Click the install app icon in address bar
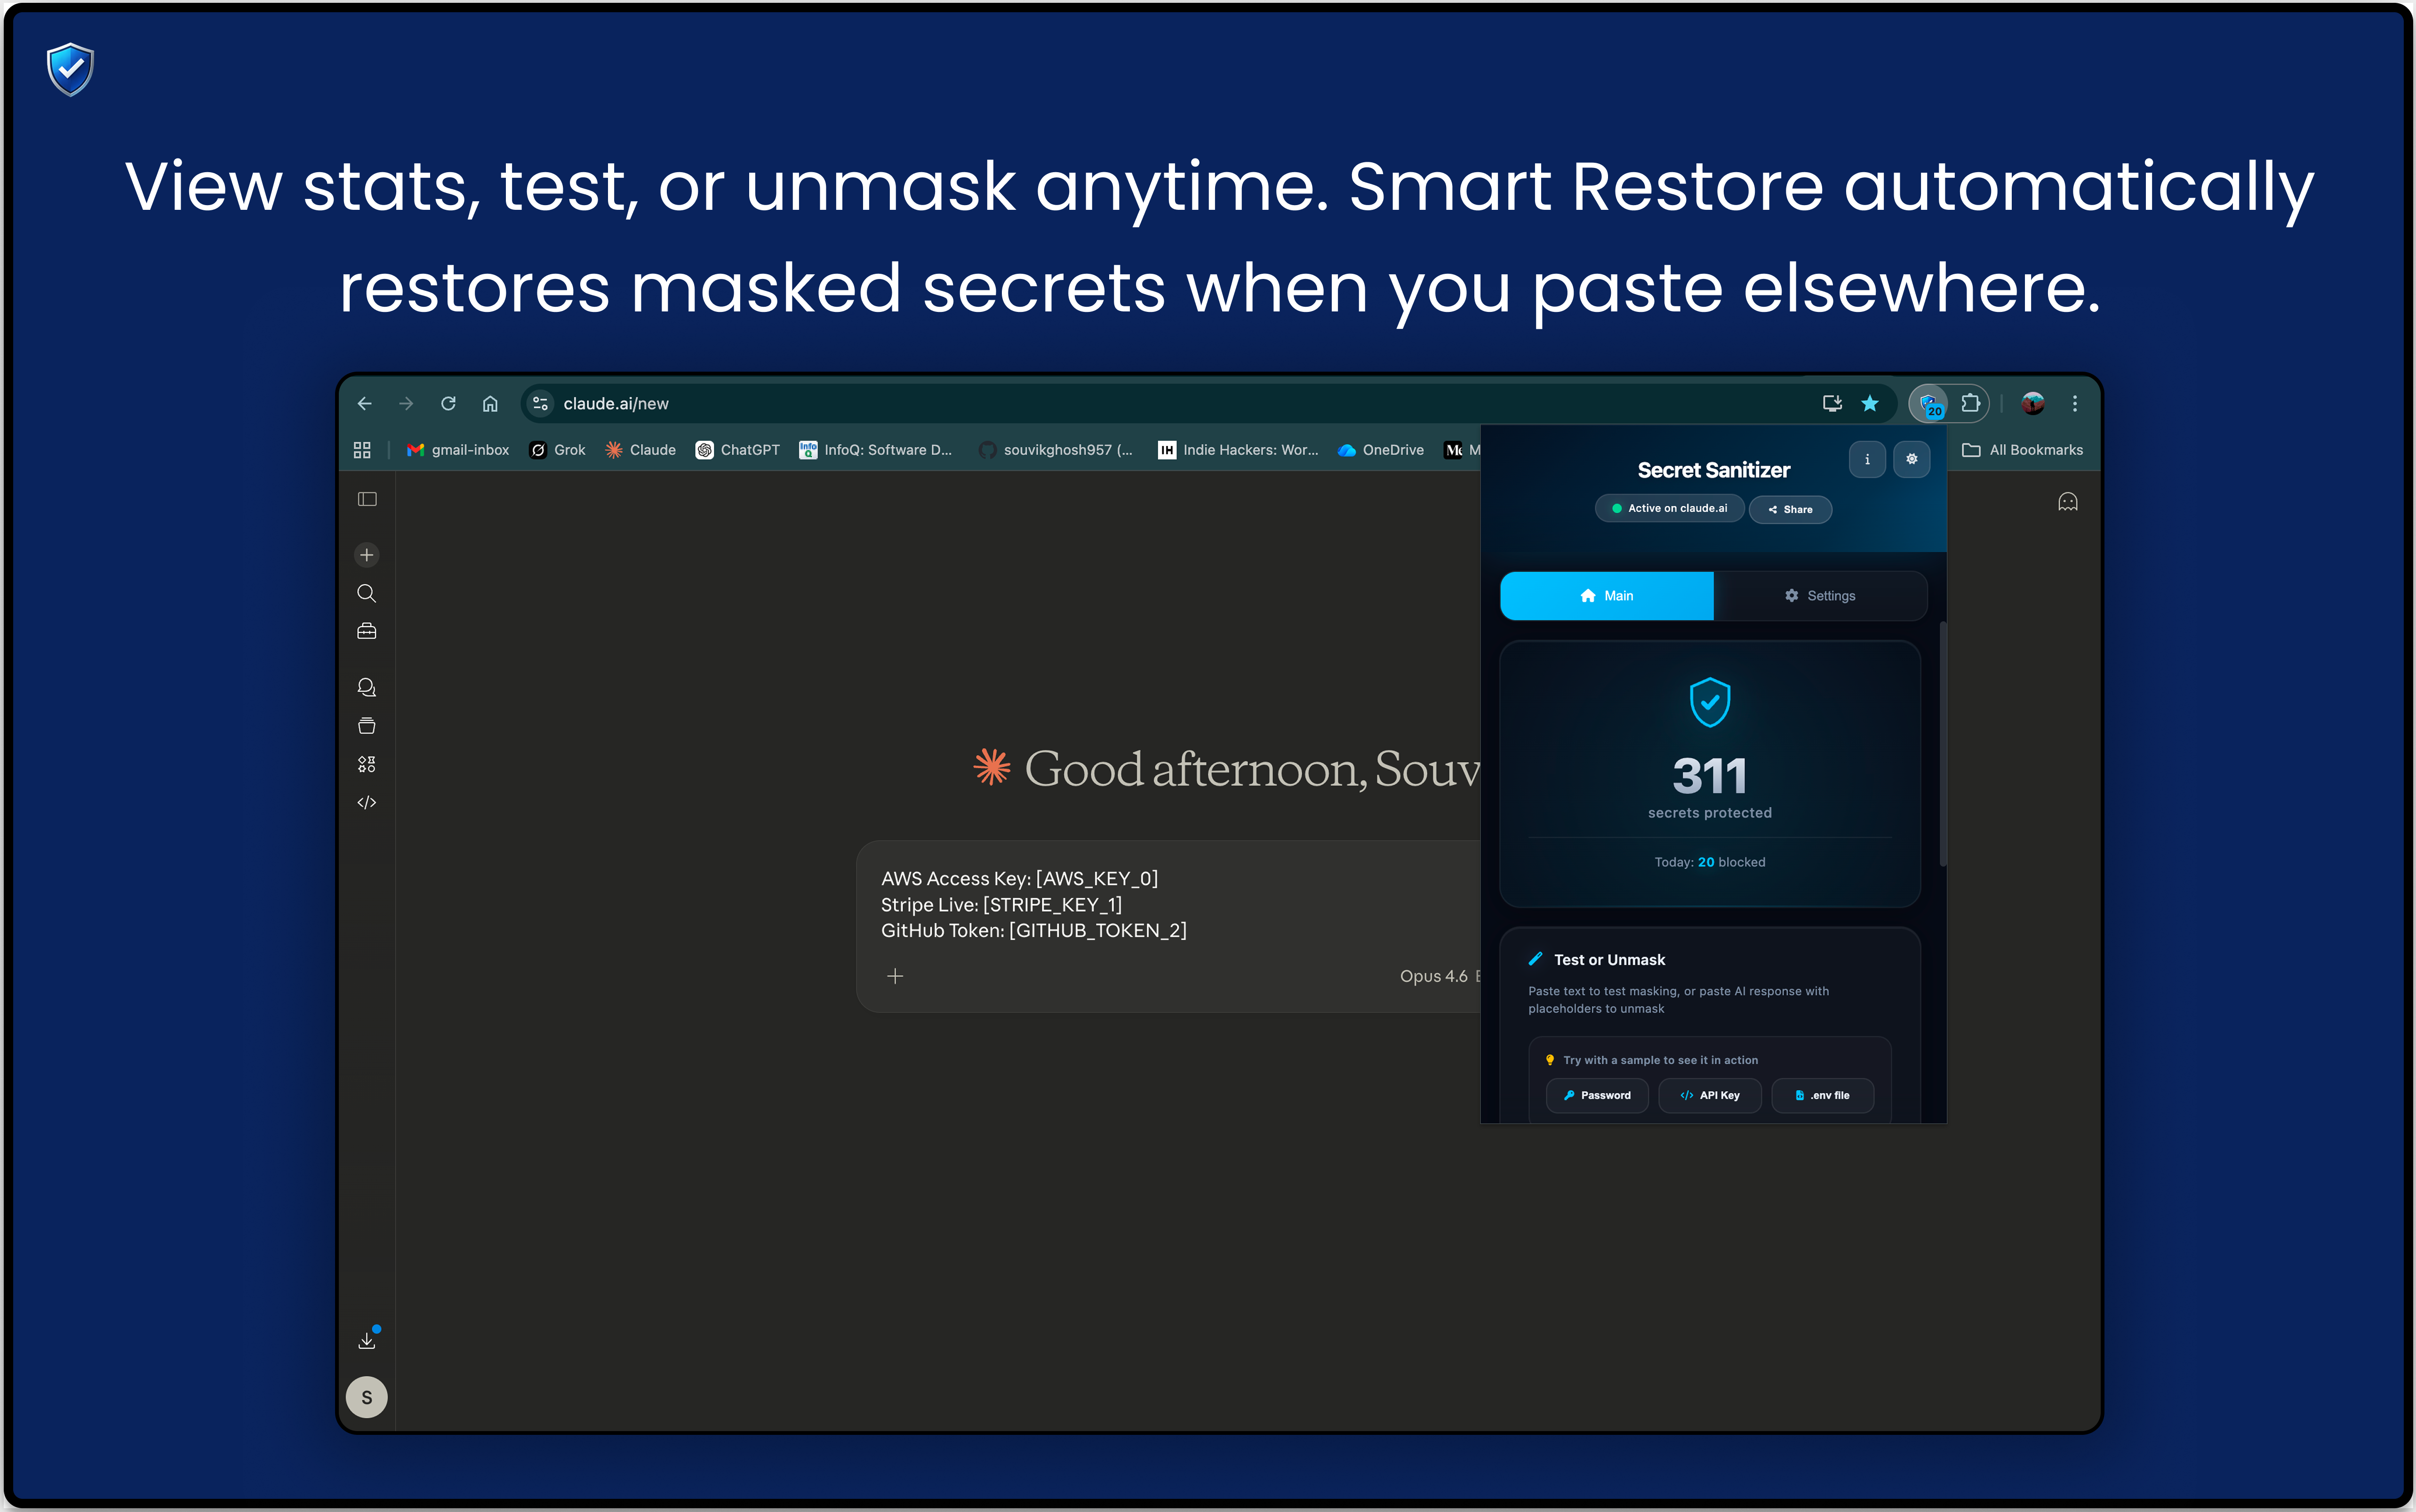 tap(1832, 403)
